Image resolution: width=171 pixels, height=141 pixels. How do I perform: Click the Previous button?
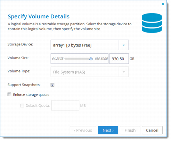(83, 130)
